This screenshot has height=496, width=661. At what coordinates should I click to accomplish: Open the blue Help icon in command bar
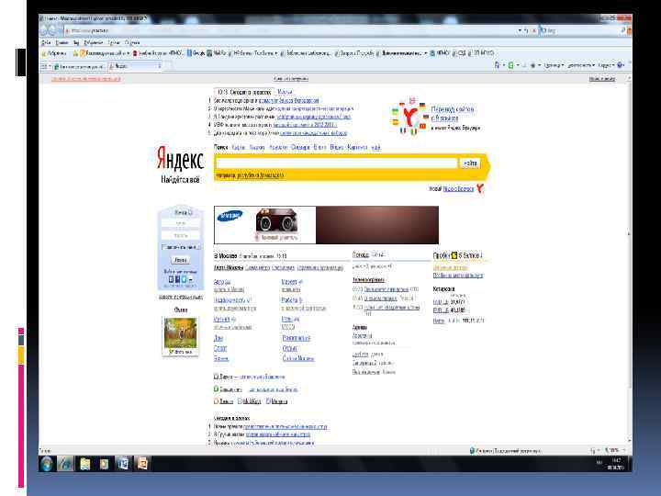coord(620,65)
